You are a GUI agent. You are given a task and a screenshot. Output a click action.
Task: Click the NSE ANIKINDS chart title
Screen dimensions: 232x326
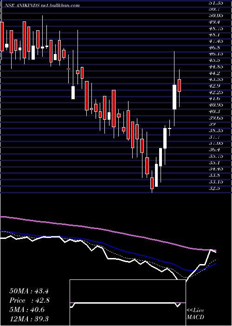42,6
